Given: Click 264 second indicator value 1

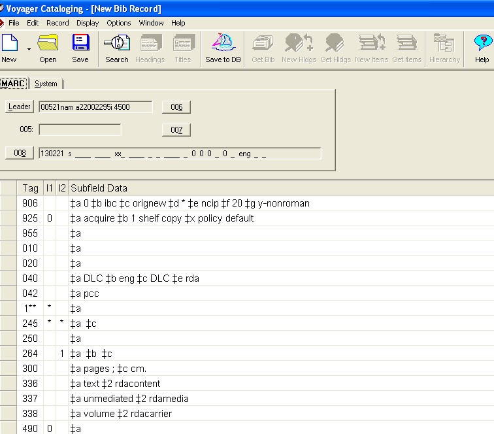Looking at the screenshot, I should pos(62,354).
